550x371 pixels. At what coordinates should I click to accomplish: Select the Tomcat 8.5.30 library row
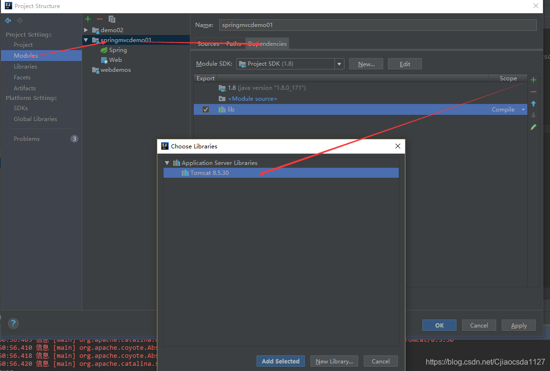(x=281, y=173)
